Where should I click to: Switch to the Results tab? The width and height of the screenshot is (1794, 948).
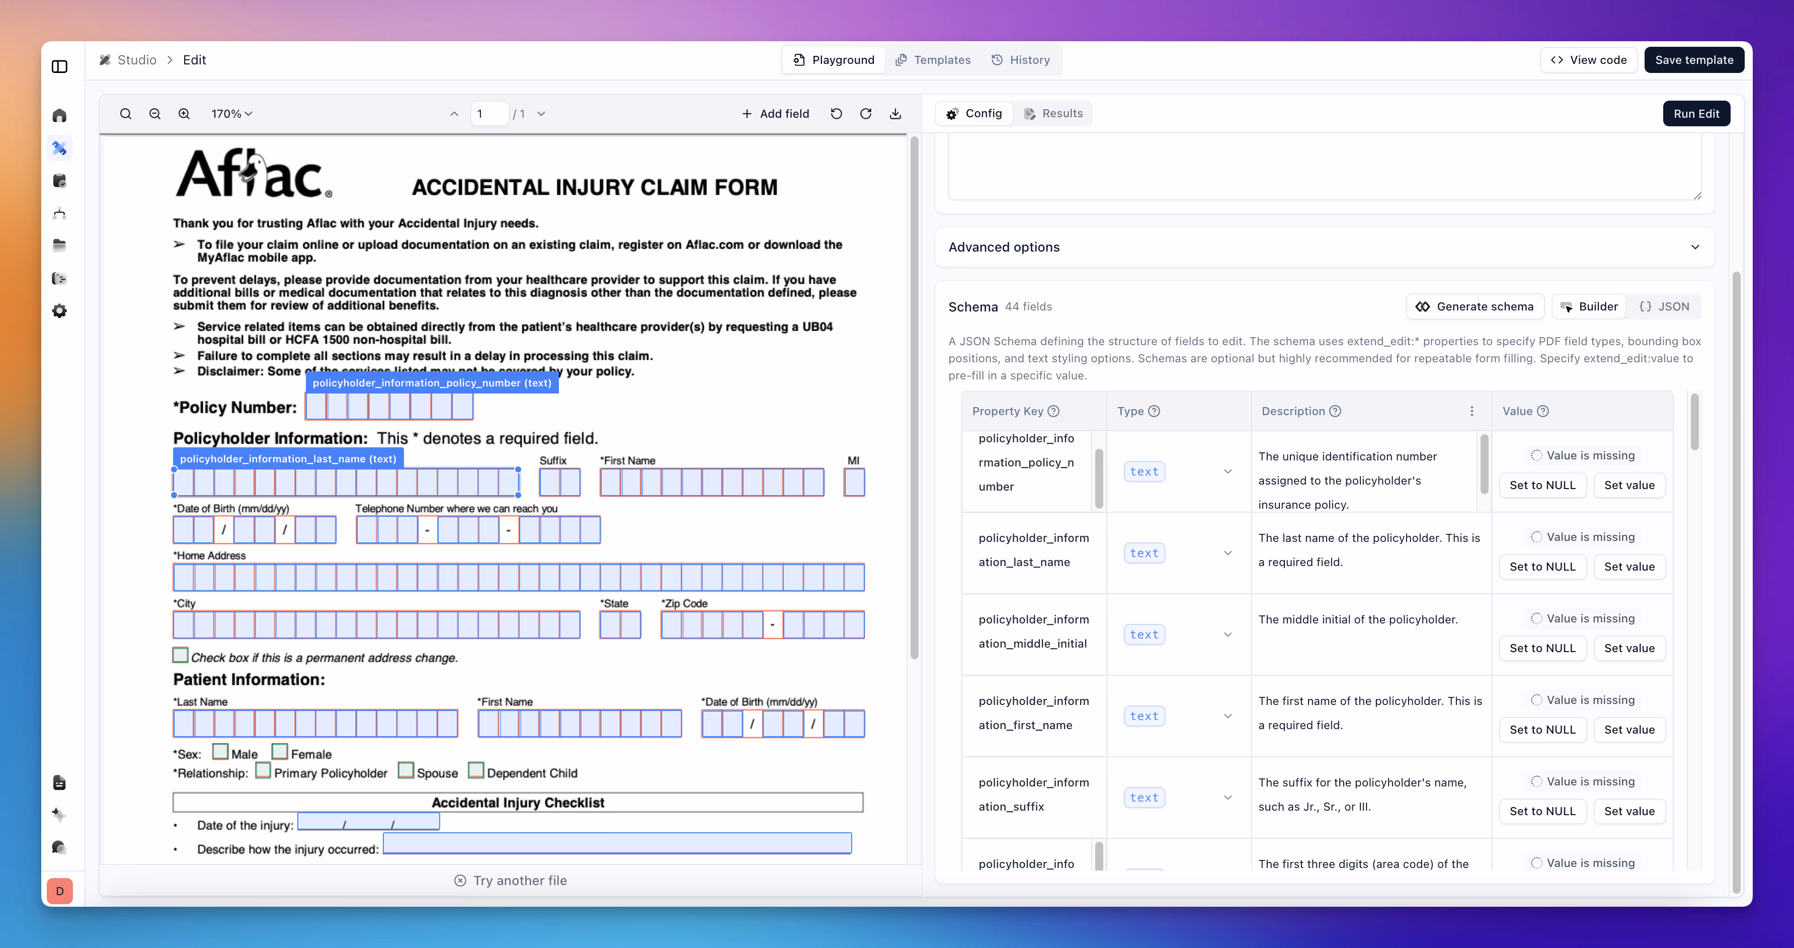pyautogui.click(x=1053, y=114)
